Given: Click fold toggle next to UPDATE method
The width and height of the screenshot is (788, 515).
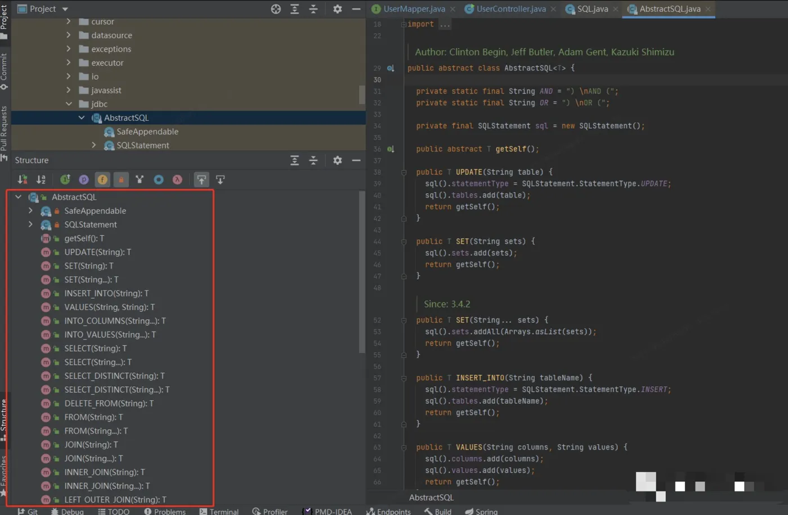Looking at the screenshot, I should click(x=404, y=172).
